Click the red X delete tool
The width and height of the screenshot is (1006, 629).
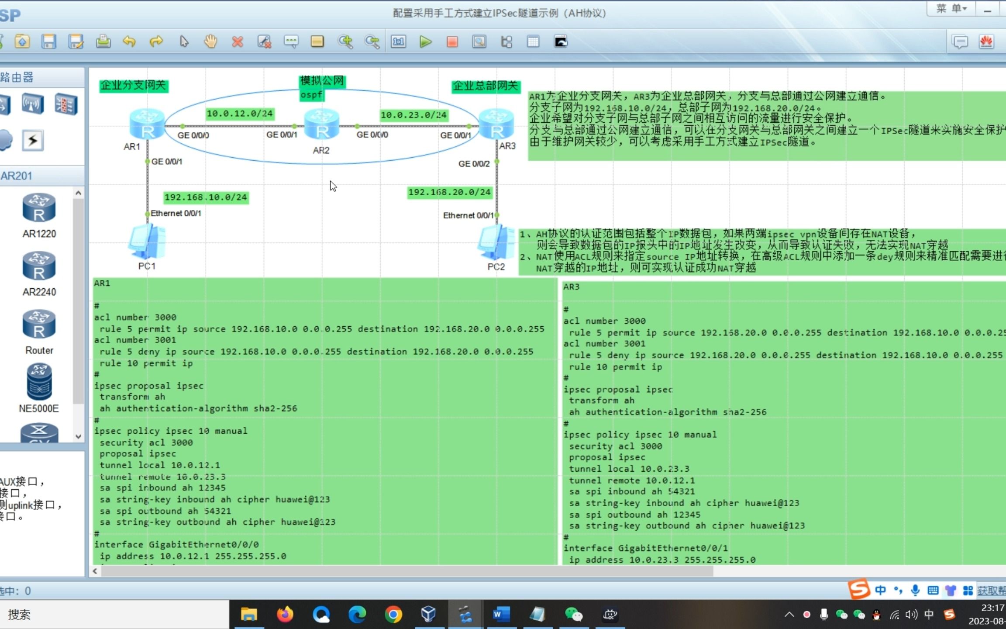[x=238, y=42]
